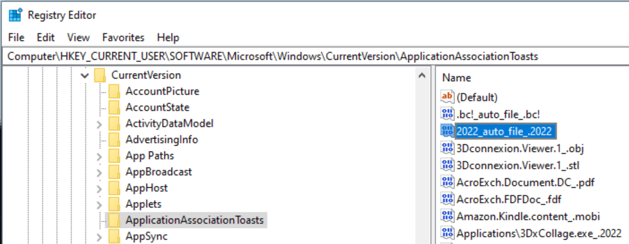Screen dimensions: 629x244
Task: Select the AcroExch.Document.DC_.pdf value name
Action: pos(526,183)
